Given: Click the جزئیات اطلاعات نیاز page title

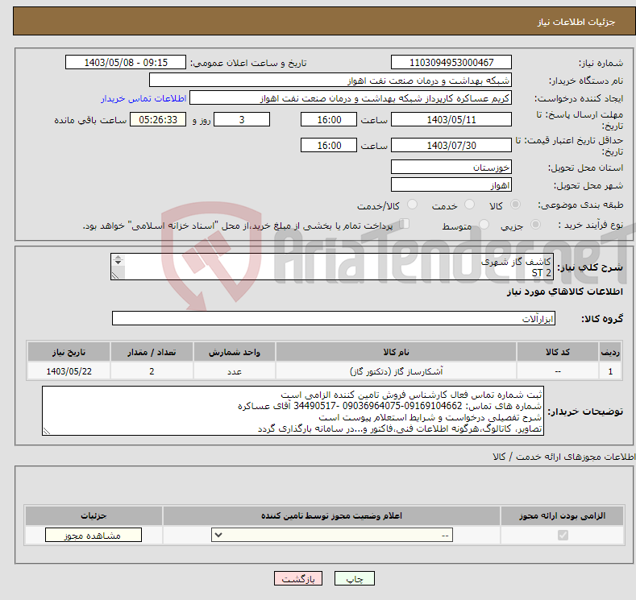Looking at the screenshot, I should (x=576, y=22).
